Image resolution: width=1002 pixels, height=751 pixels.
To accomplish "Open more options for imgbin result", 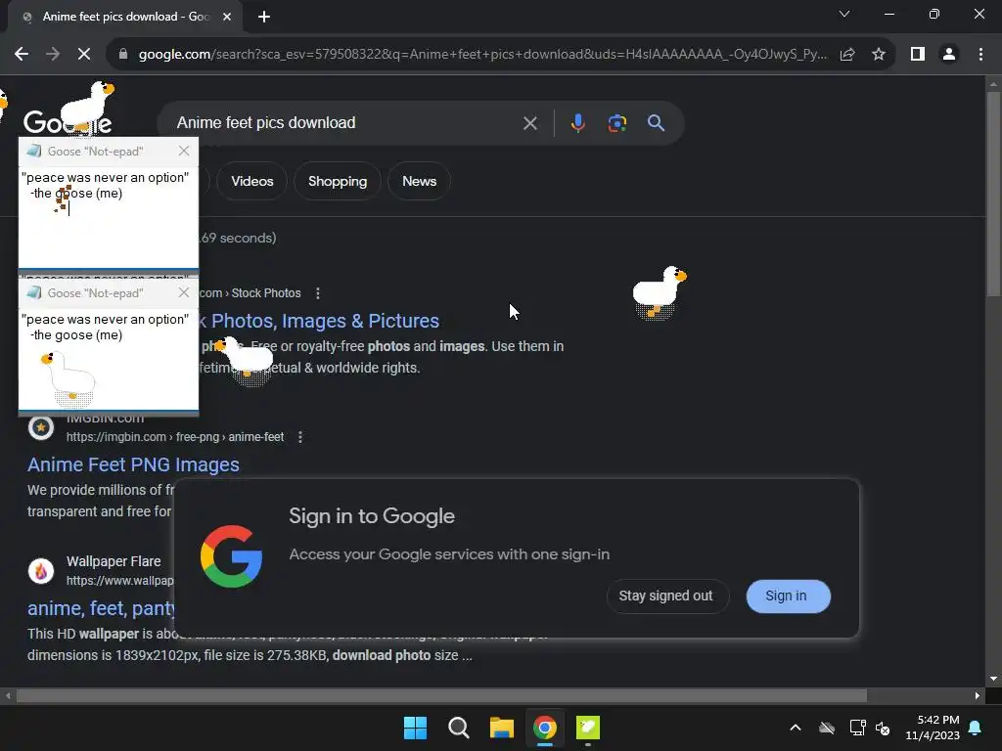I will 300,437.
